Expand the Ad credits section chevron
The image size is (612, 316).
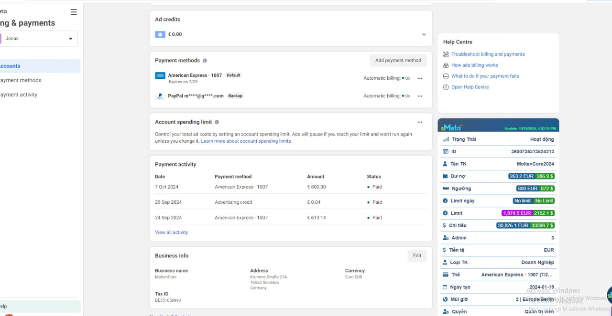coord(424,34)
